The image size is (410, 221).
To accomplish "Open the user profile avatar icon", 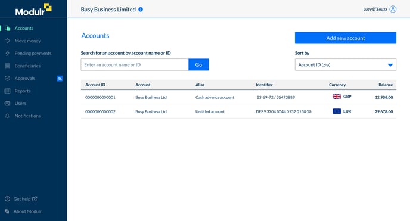I will pos(393,9).
